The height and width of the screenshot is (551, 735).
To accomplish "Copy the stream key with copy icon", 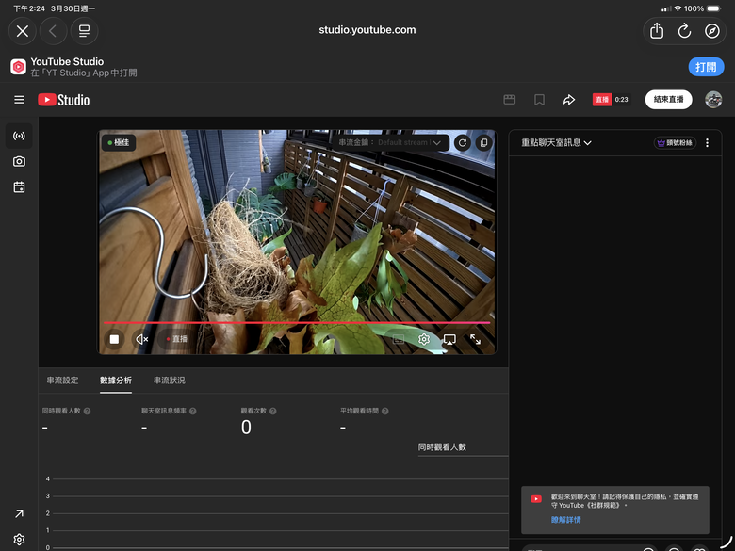I will [484, 142].
